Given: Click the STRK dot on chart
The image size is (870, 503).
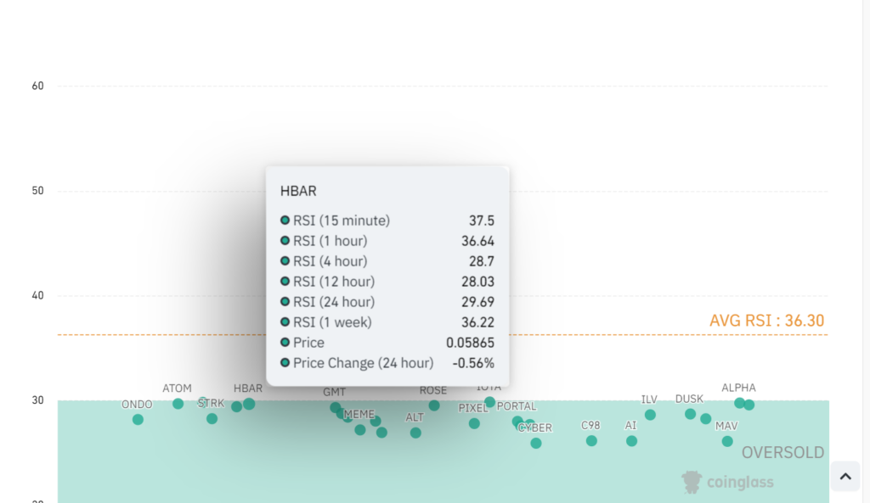Looking at the screenshot, I should [212, 418].
